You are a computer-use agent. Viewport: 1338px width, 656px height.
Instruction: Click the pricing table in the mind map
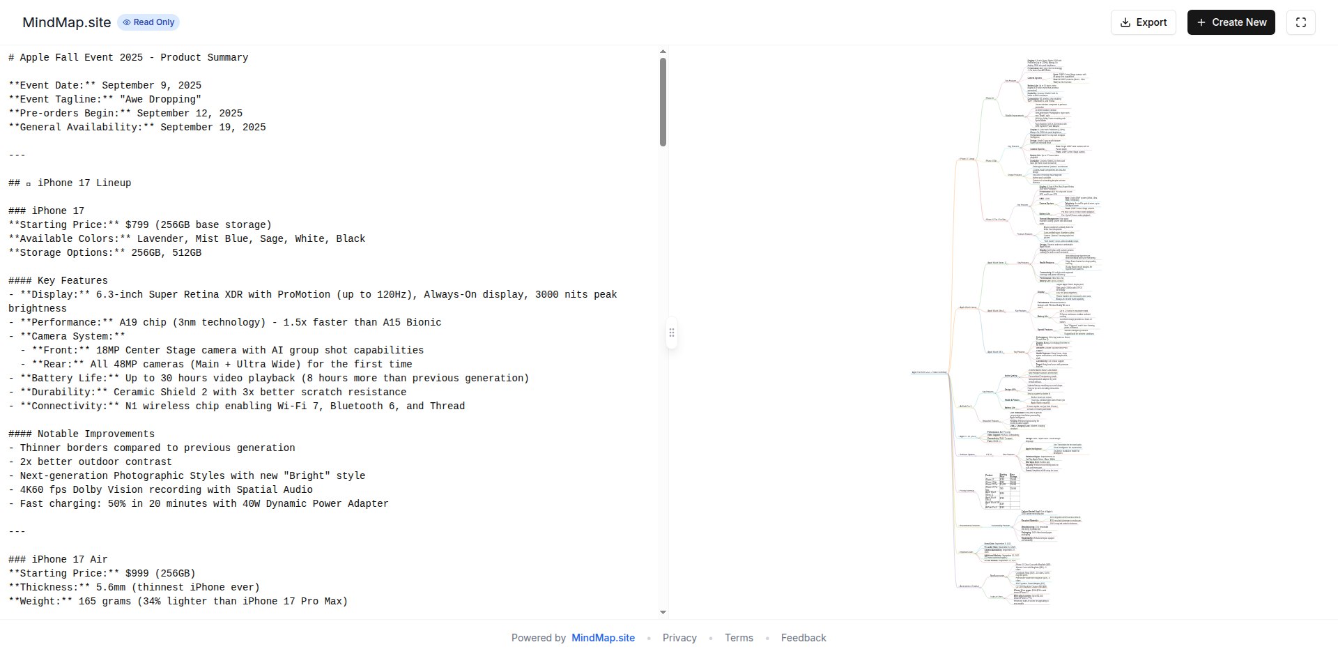click(x=1002, y=491)
